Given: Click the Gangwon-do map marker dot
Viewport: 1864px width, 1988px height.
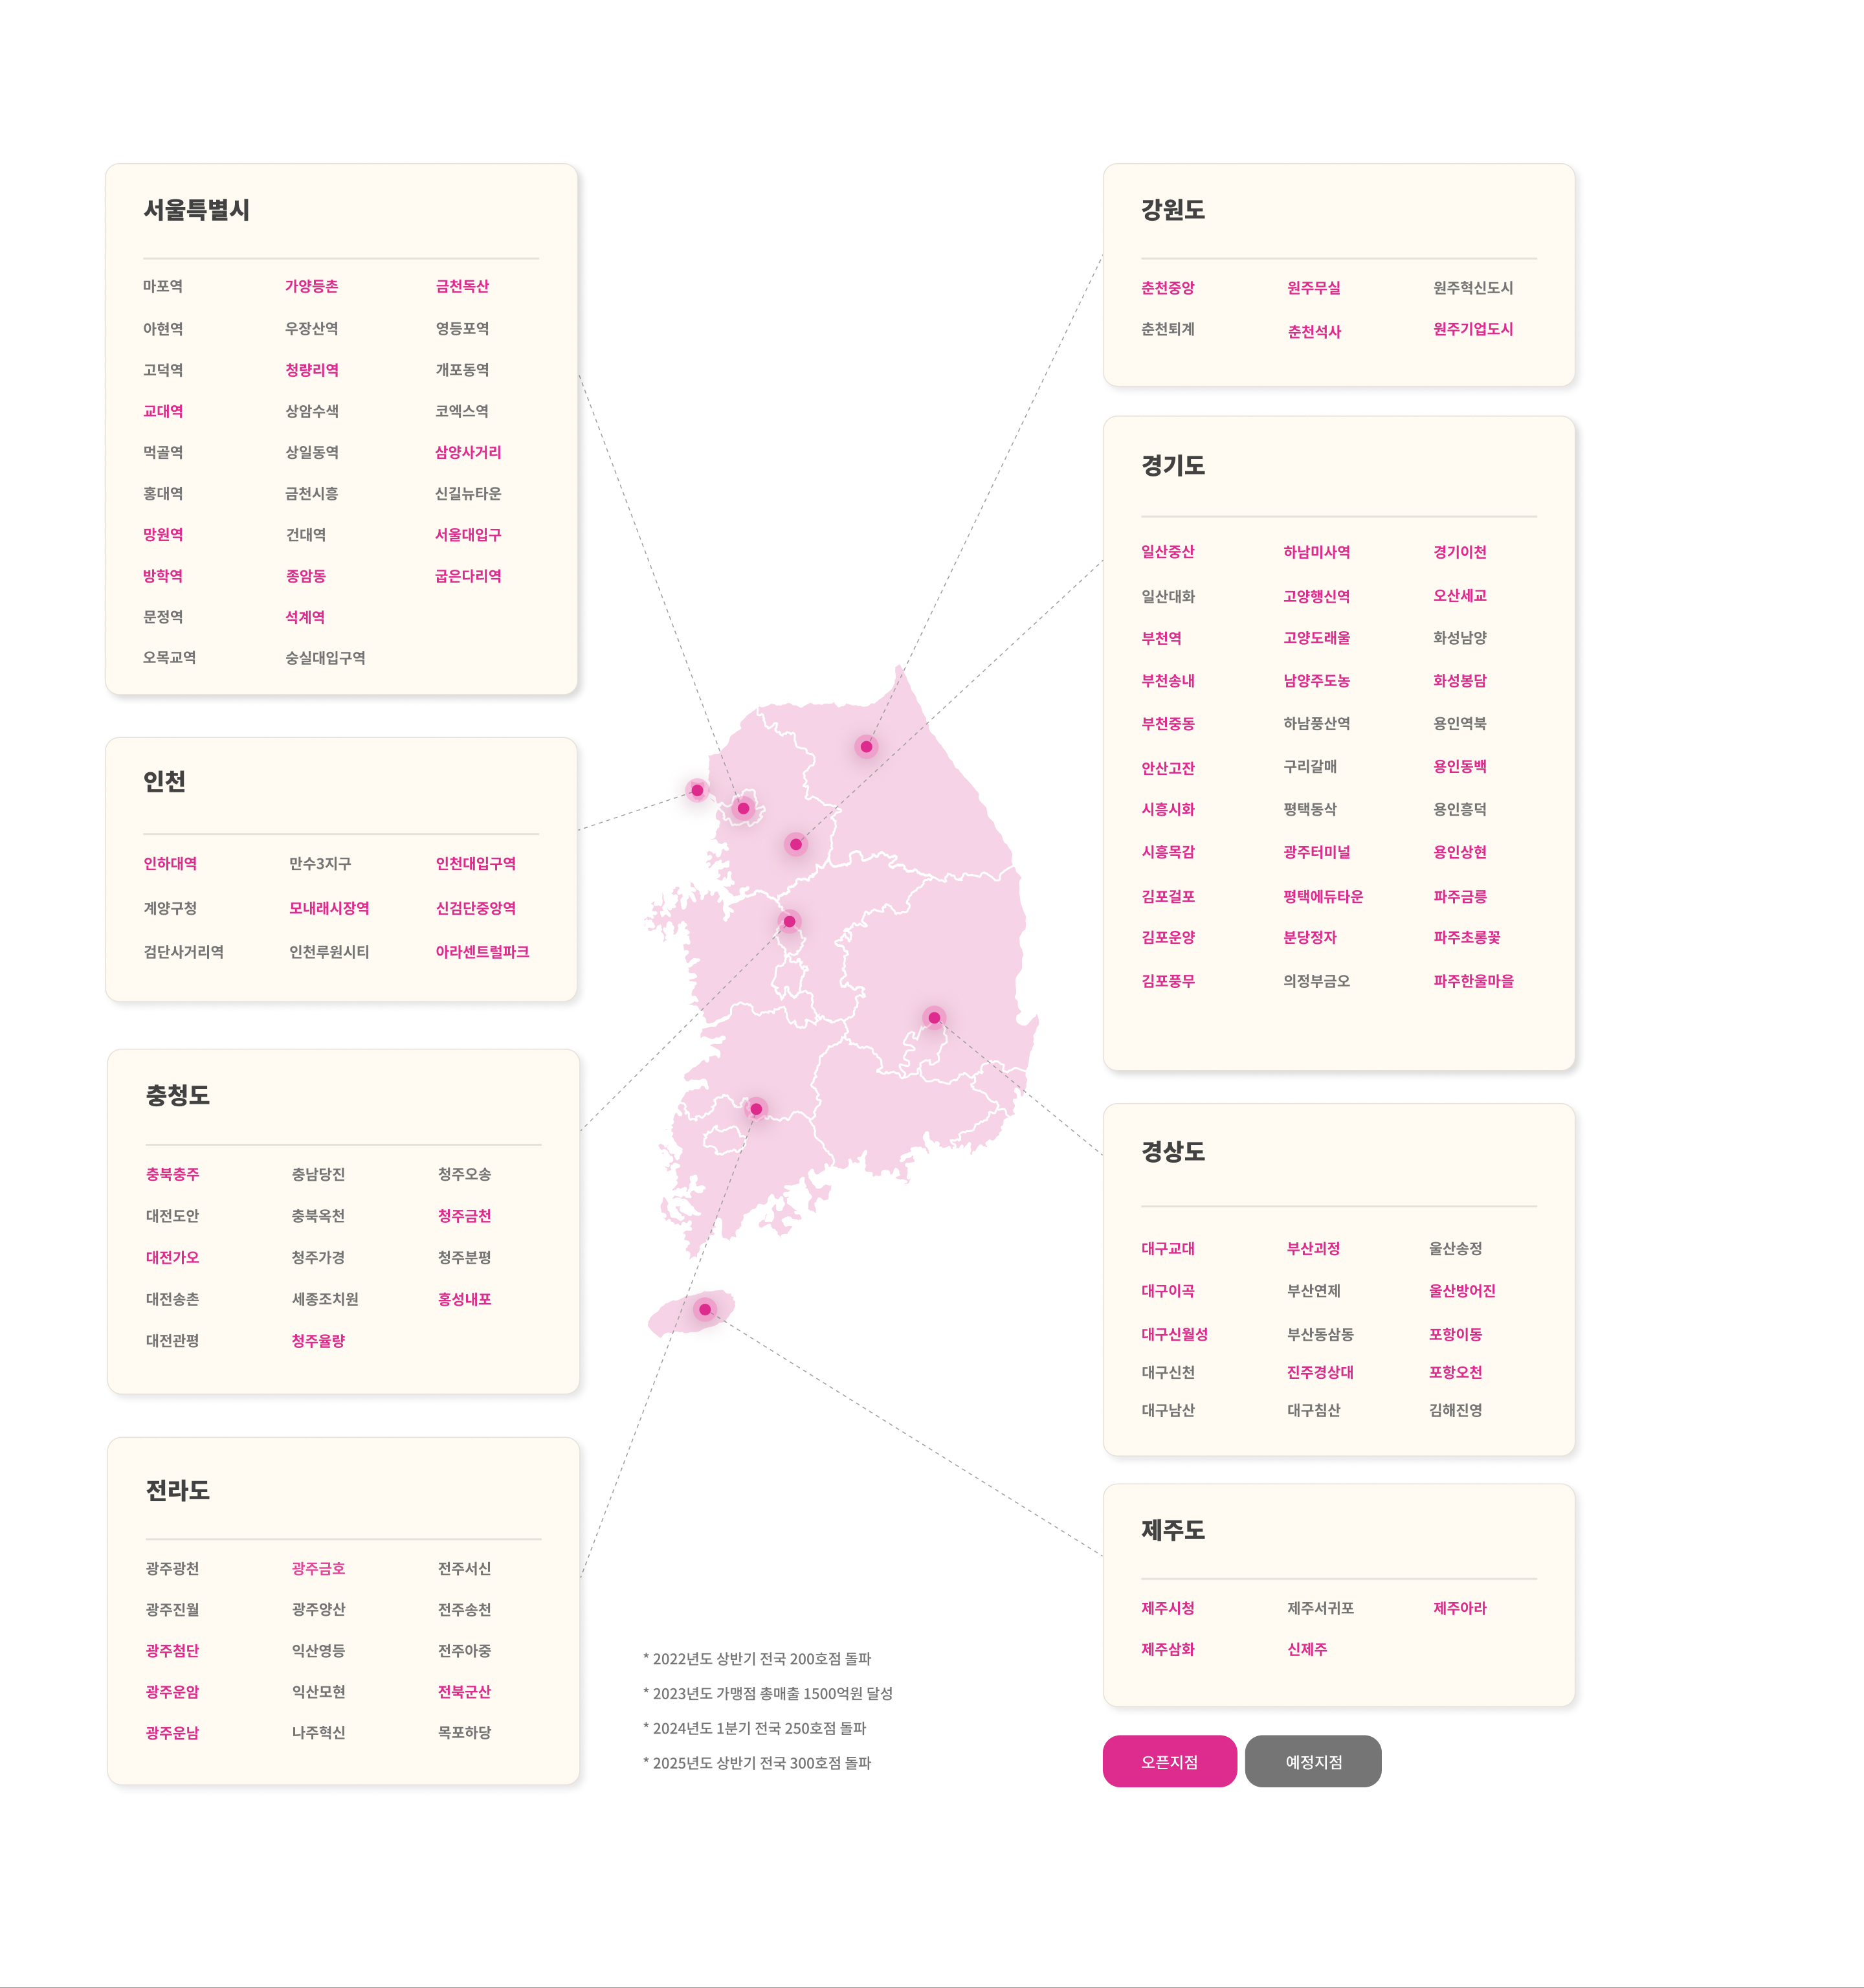Looking at the screenshot, I should [866, 747].
